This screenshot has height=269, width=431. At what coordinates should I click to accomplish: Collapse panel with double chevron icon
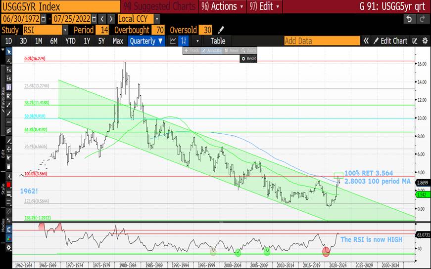pyautogui.click(x=366, y=41)
